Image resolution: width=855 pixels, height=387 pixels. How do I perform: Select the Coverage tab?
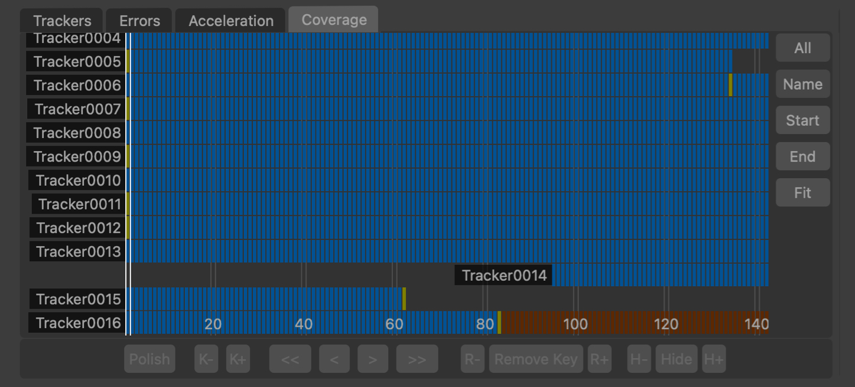click(x=334, y=19)
